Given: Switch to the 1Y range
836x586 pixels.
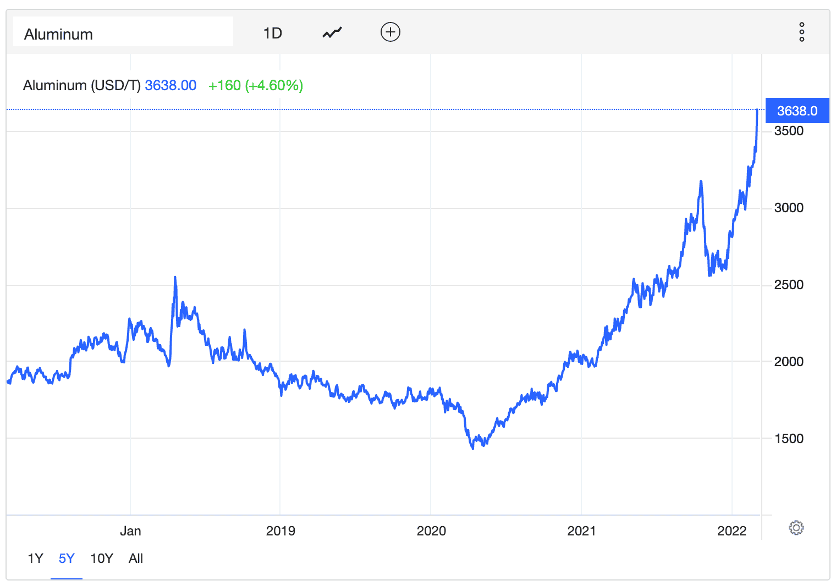Looking at the screenshot, I should point(35,559).
